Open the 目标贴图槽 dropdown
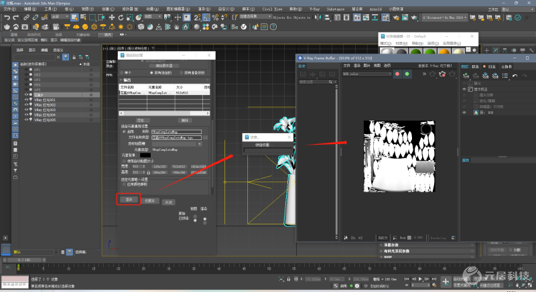 pos(177,144)
